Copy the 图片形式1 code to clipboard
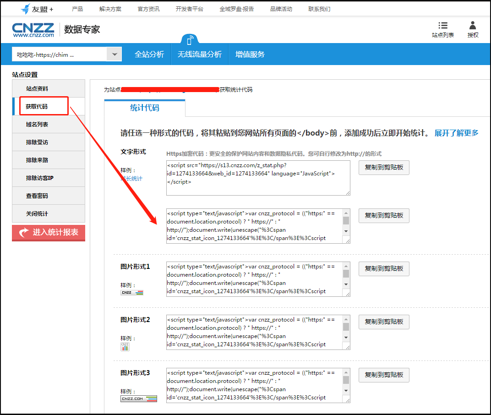The image size is (491, 415). coord(384,269)
